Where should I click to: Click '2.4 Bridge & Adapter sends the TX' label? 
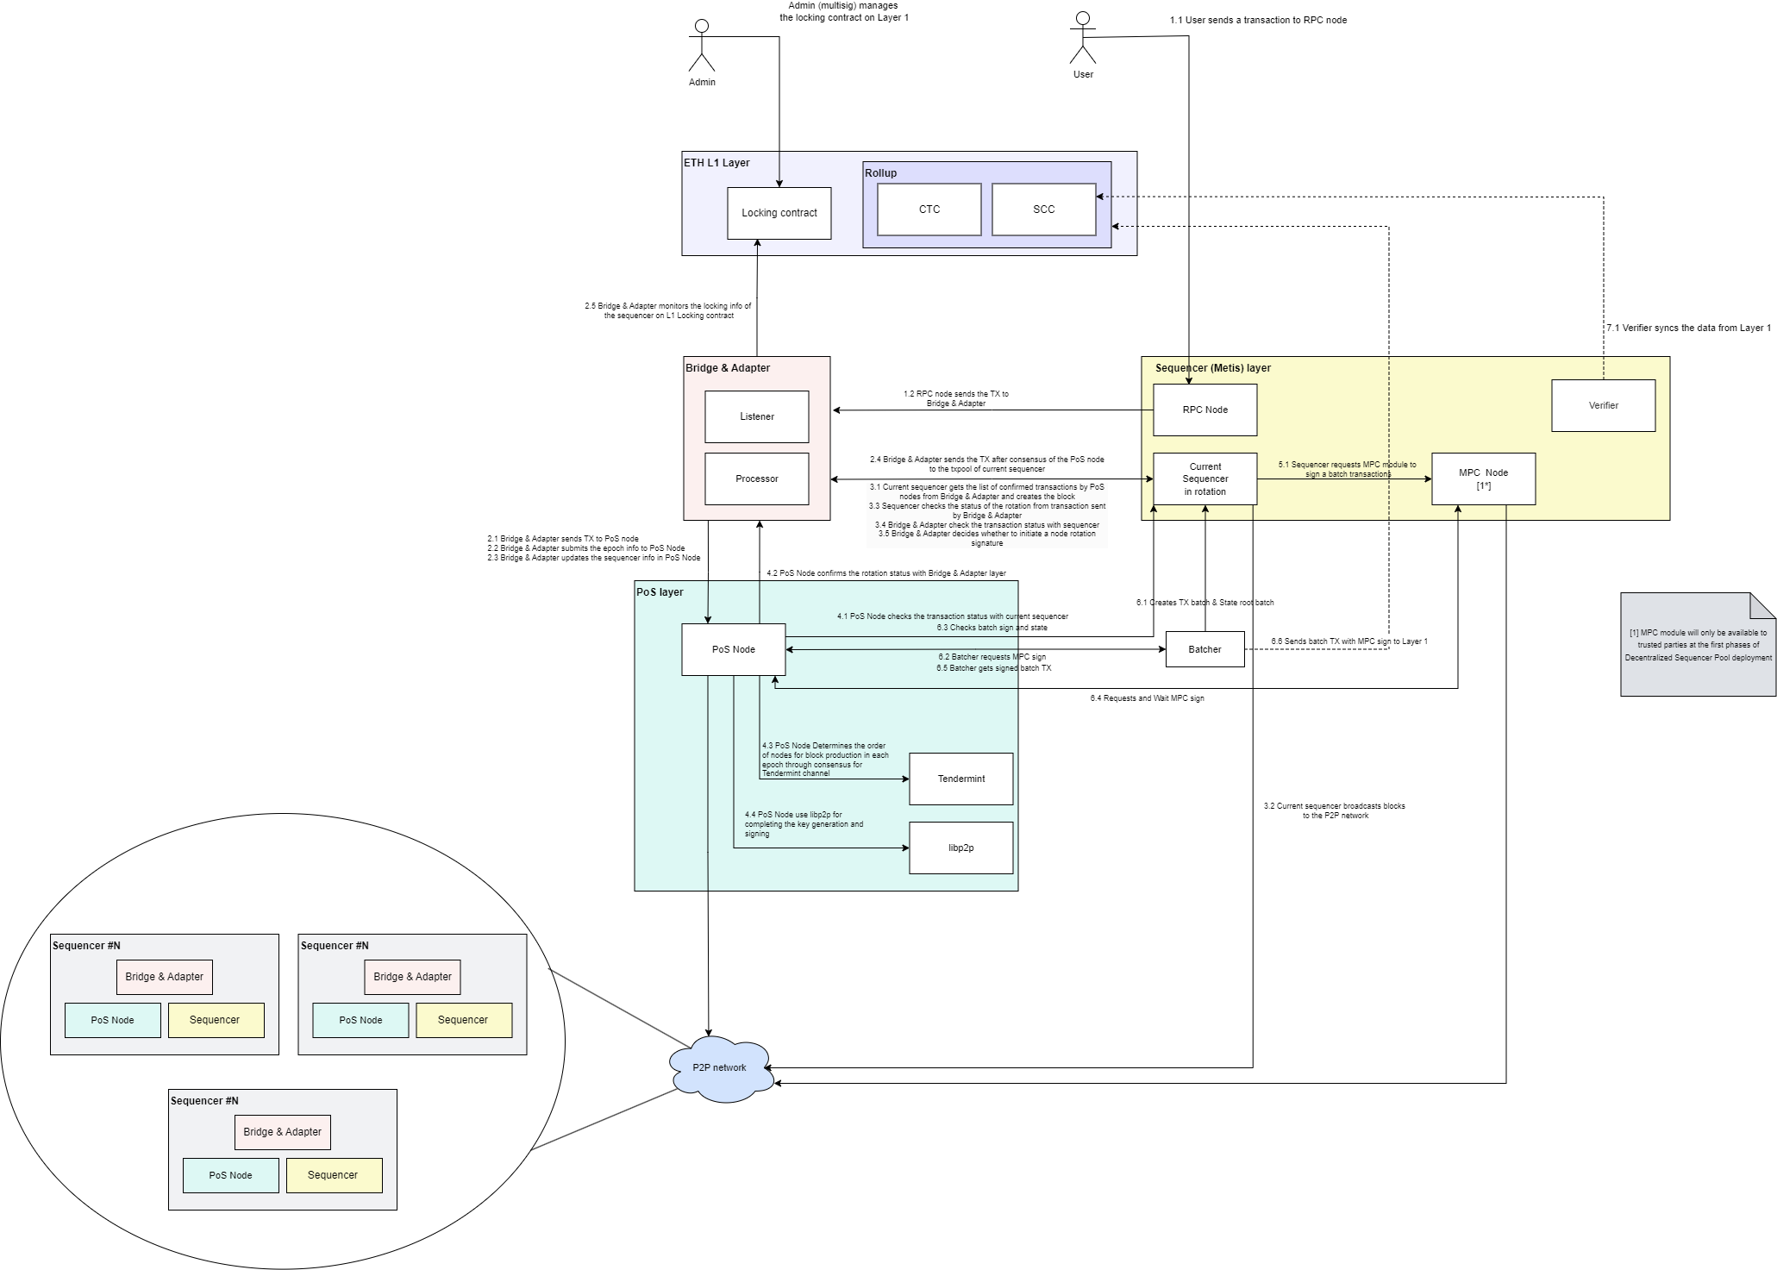987,464
